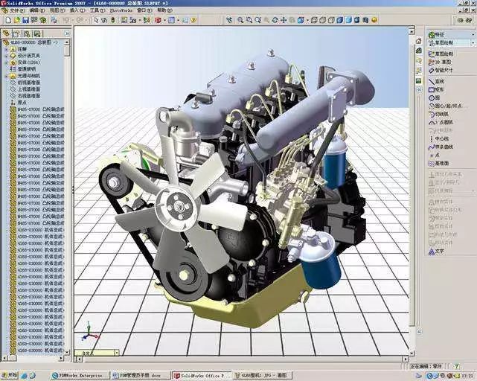Open the 帮助 (Help) menu
Image resolution: width=477 pixels, height=381 pixels.
[x=164, y=10]
